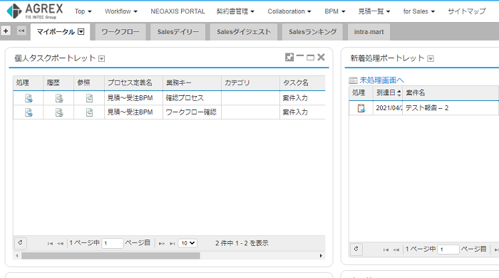Go to previous page in 新着処理 pager
Image resolution: width=499 pixels, height=278 pixels.
click(x=396, y=250)
